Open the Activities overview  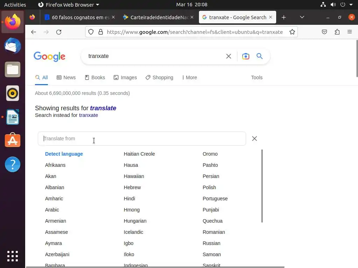pos(15,5)
